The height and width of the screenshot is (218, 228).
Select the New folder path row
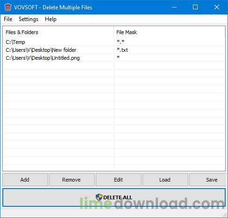pos(114,50)
